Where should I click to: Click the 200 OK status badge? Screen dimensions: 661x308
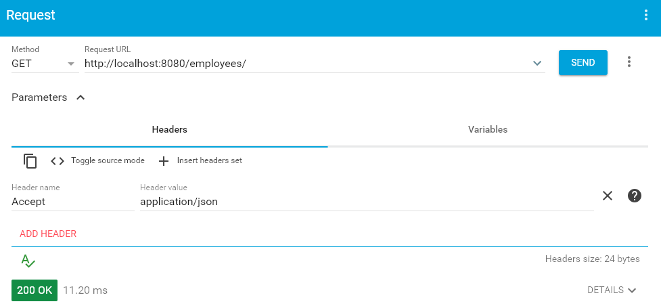click(35, 290)
